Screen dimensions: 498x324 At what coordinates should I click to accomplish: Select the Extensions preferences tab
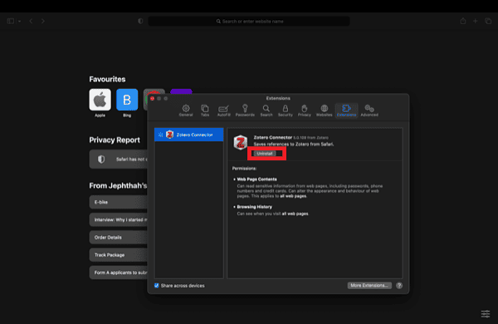(x=346, y=110)
